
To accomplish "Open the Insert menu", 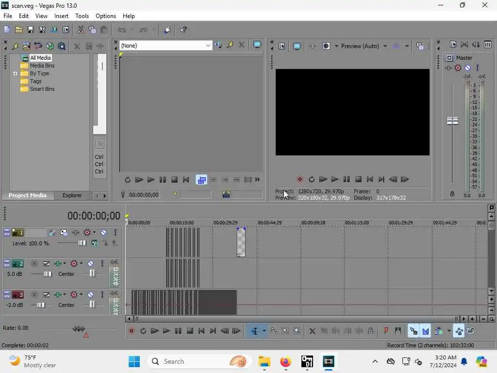I will click(61, 16).
